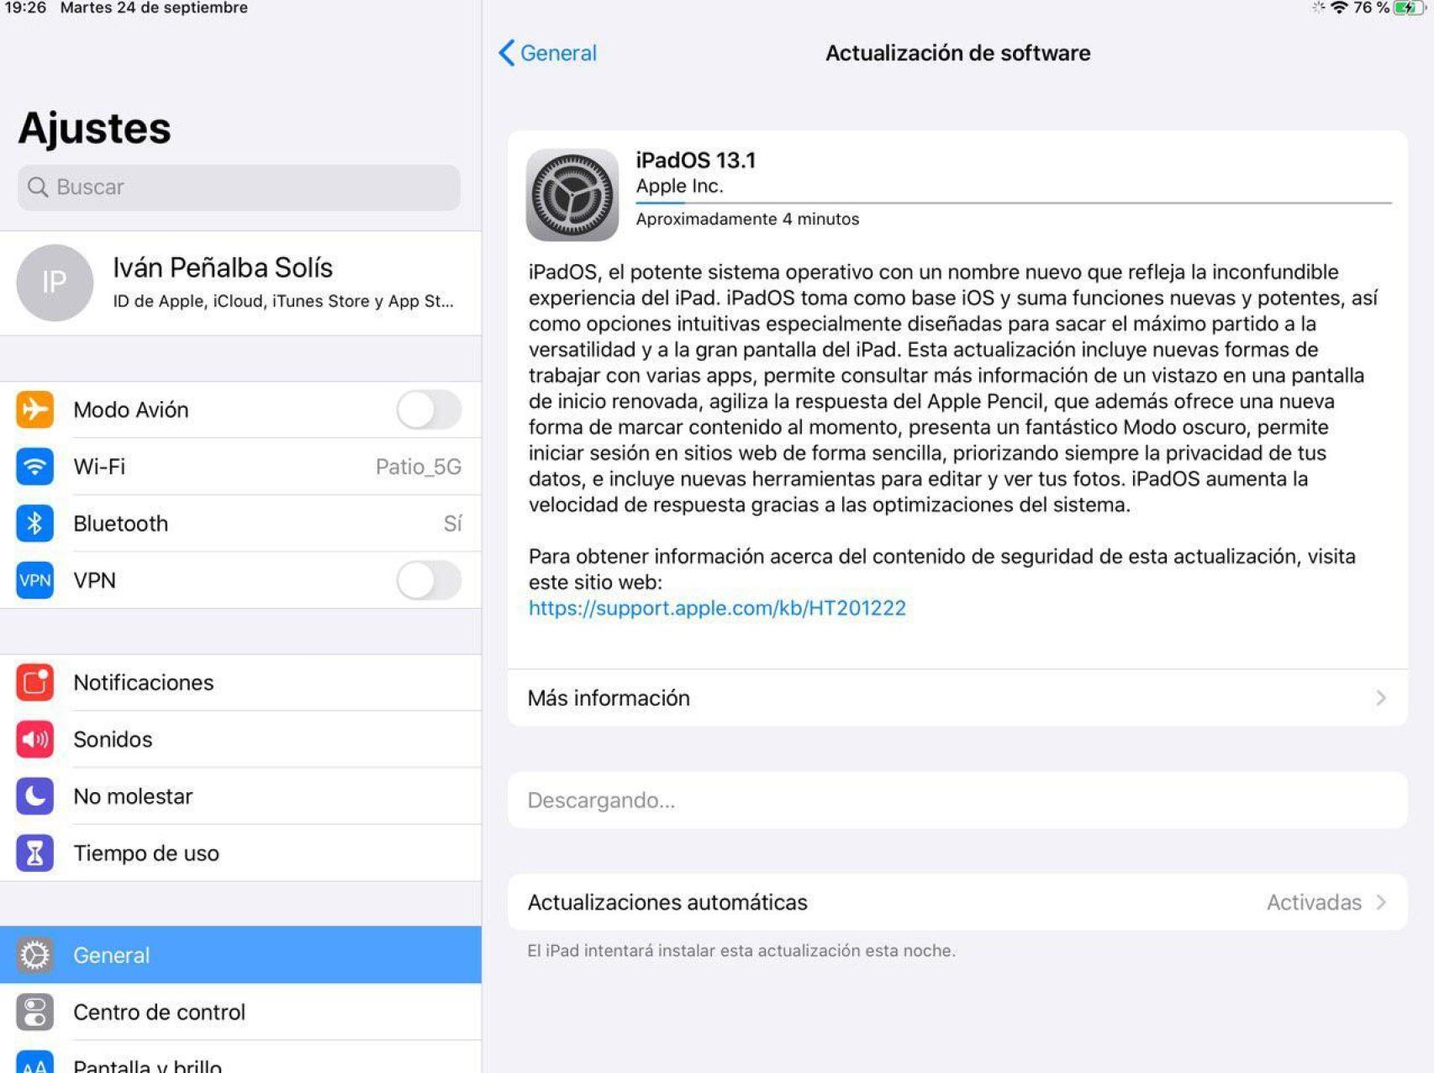The image size is (1434, 1073).
Task: Click the No molestar moon icon
Action: tap(34, 796)
